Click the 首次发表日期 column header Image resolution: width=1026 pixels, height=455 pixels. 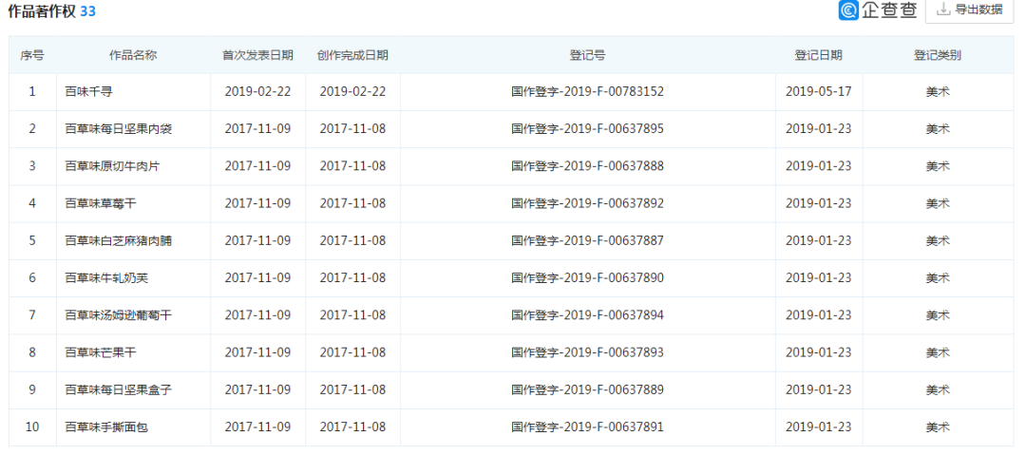point(257,56)
